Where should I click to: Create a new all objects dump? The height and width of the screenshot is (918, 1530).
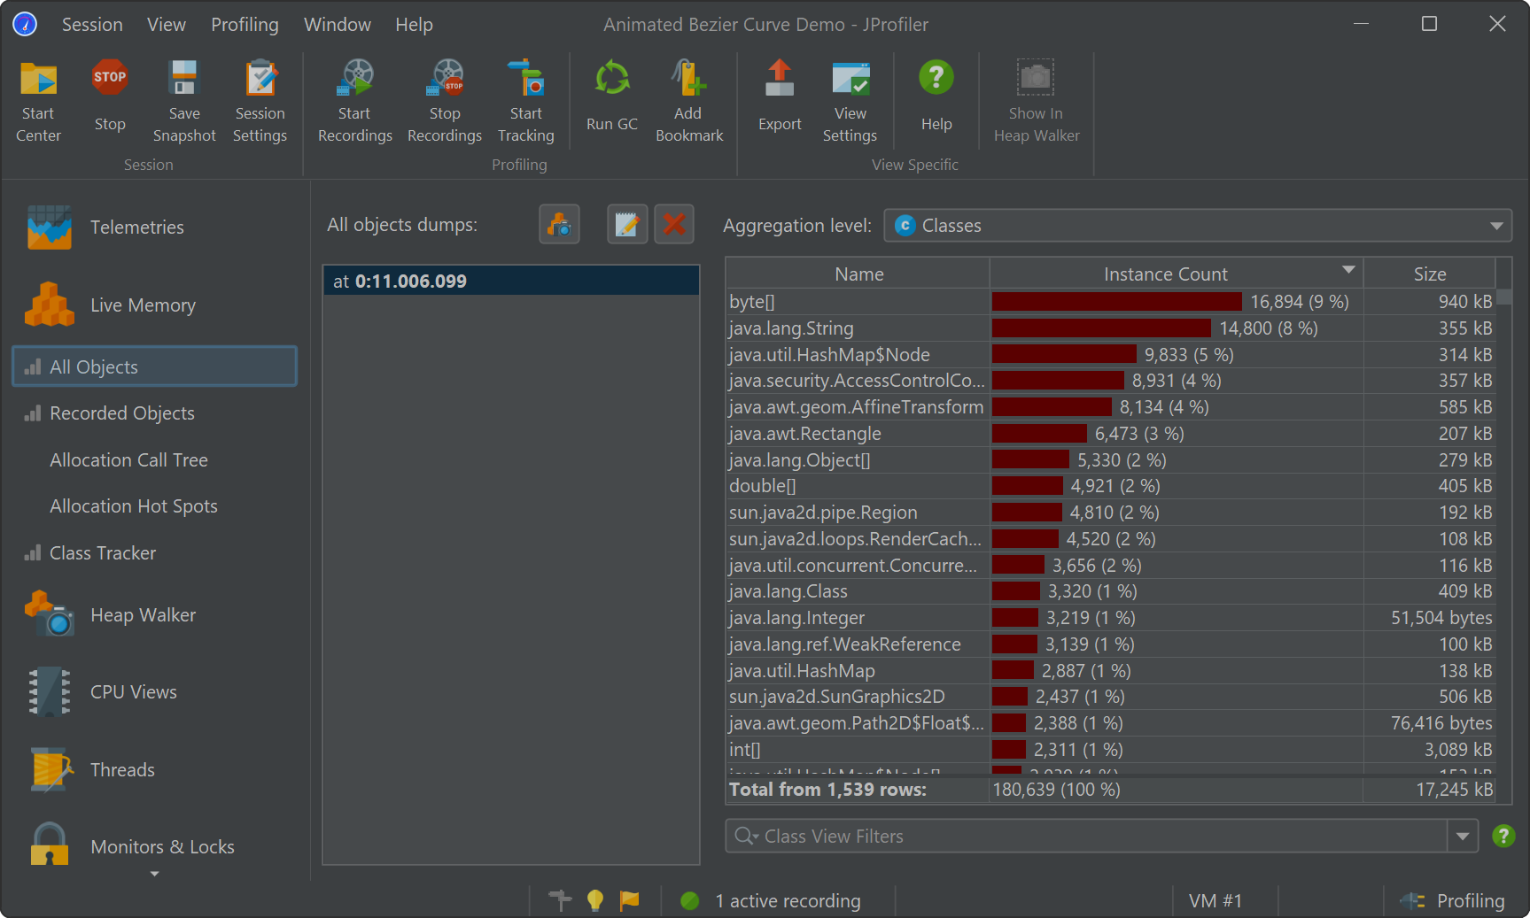click(559, 225)
